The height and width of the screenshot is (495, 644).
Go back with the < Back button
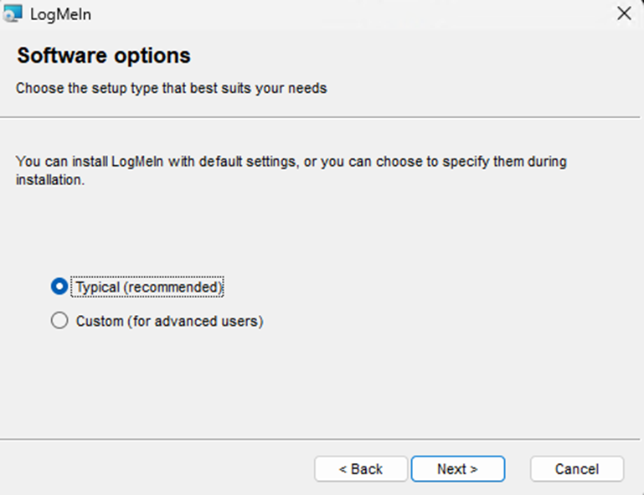(x=361, y=469)
